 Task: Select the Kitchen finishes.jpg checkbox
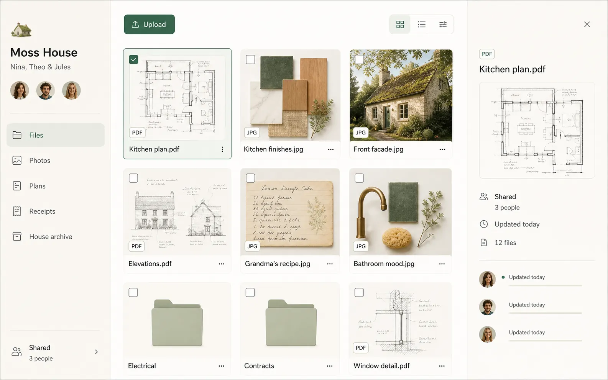coord(250,59)
